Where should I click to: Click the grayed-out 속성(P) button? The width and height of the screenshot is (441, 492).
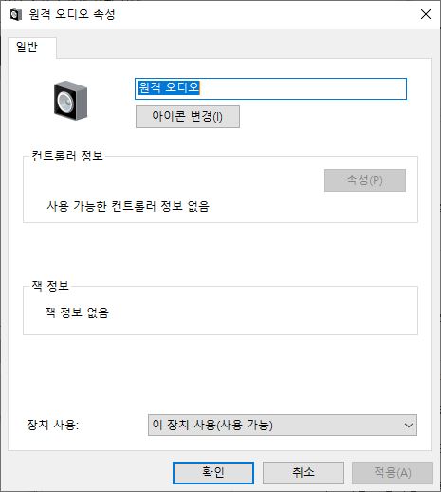[x=365, y=180]
